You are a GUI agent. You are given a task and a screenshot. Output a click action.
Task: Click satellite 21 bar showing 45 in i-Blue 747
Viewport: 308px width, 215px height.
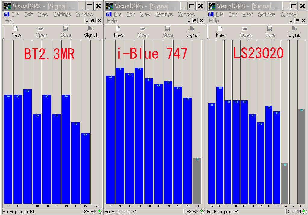[168, 142]
